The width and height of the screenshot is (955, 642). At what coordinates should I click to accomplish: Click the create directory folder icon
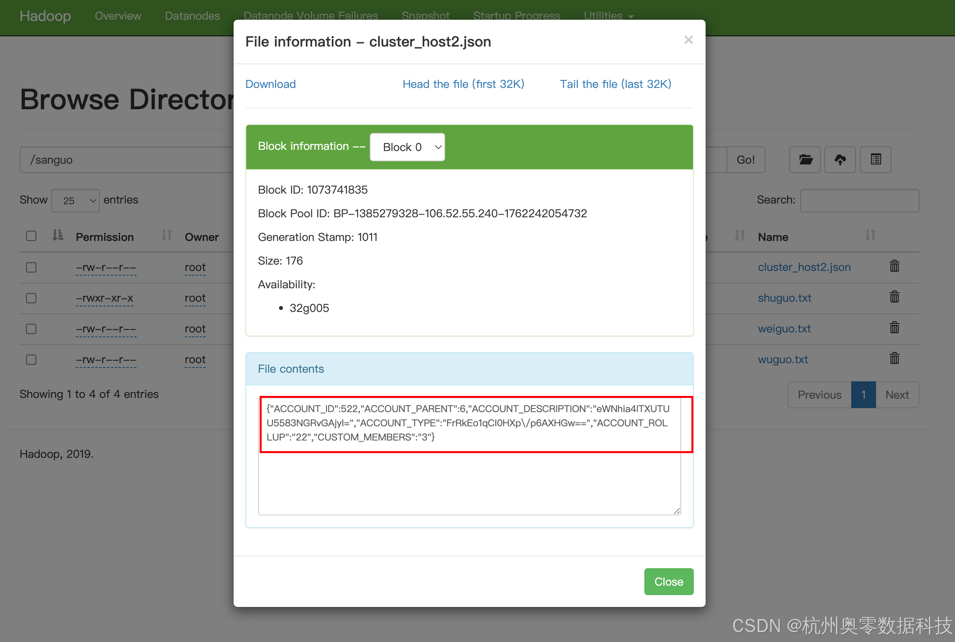click(805, 160)
